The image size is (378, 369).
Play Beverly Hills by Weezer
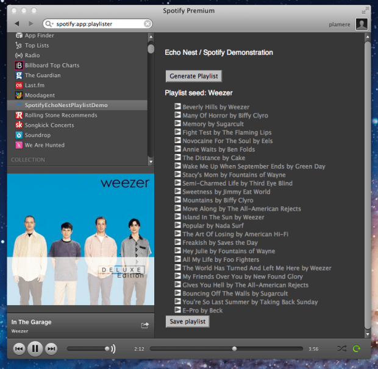[178, 107]
